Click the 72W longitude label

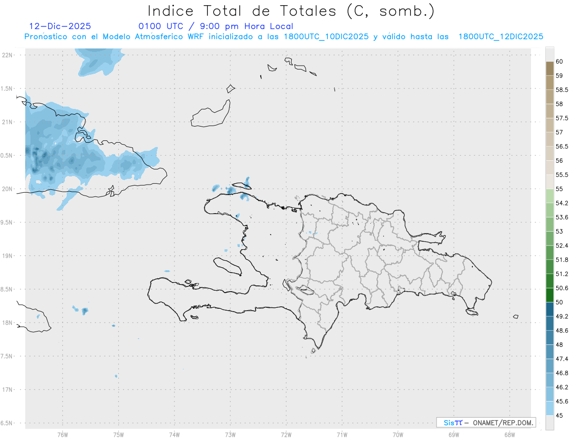coord(286,435)
